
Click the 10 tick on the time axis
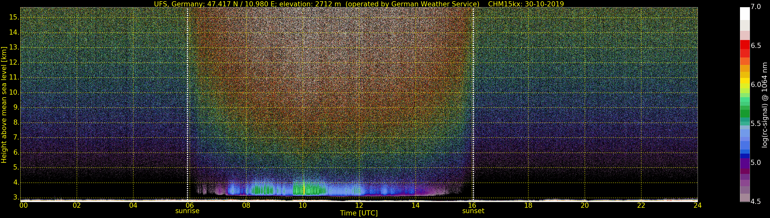tap(303, 205)
